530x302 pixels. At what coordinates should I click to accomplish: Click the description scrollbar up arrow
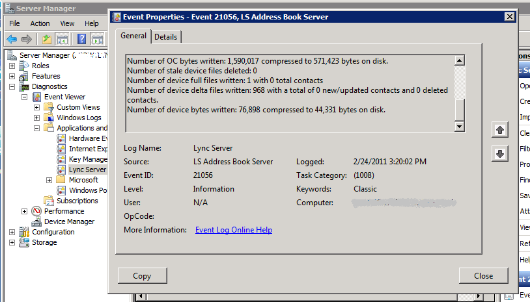click(x=460, y=60)
